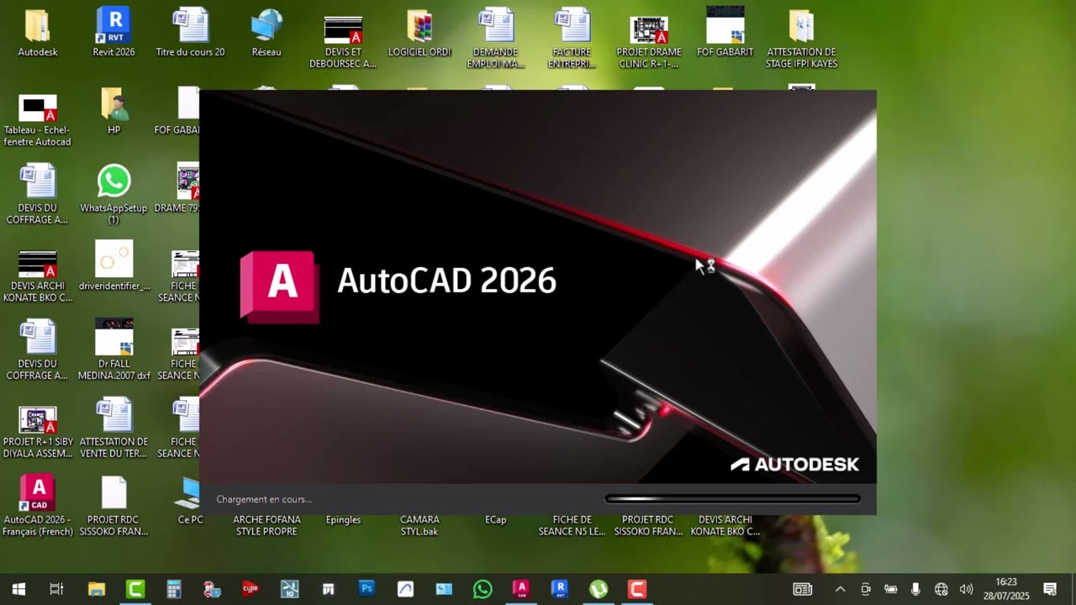Open the driveridentifier file

[x=113, y=267]
